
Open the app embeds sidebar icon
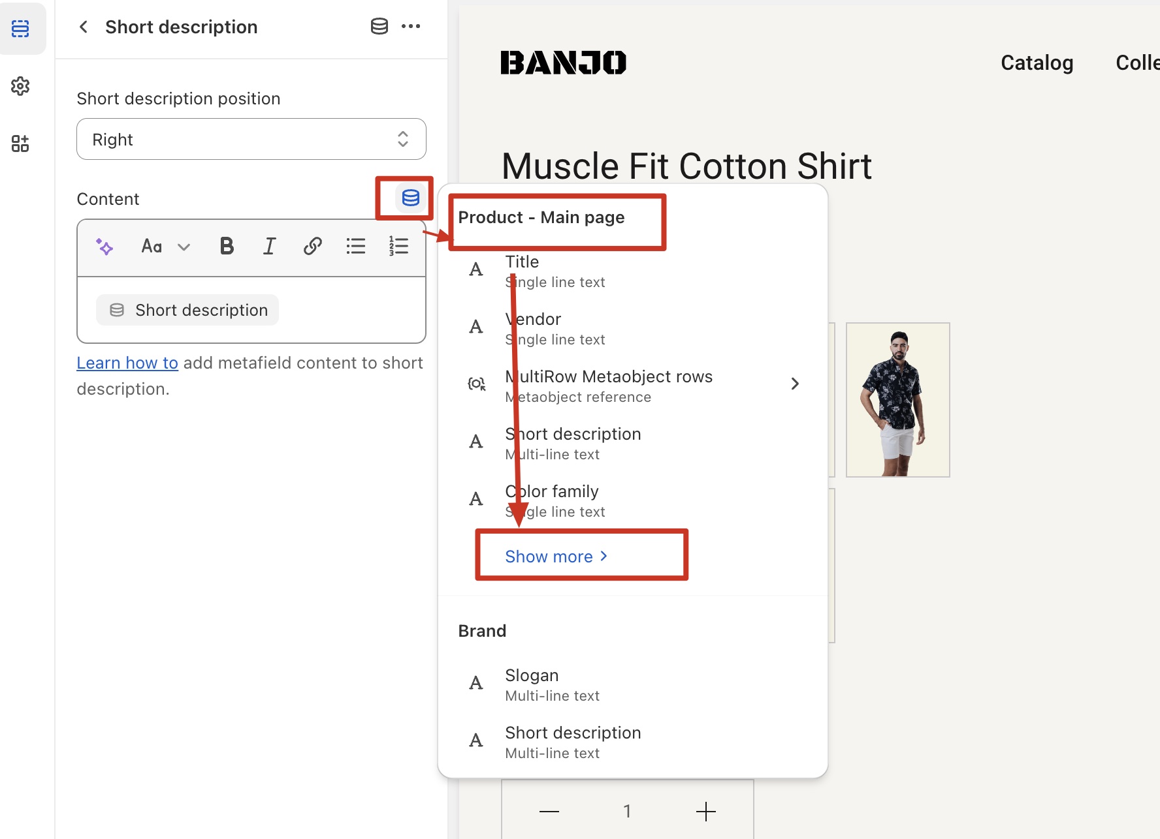(20, 144)
